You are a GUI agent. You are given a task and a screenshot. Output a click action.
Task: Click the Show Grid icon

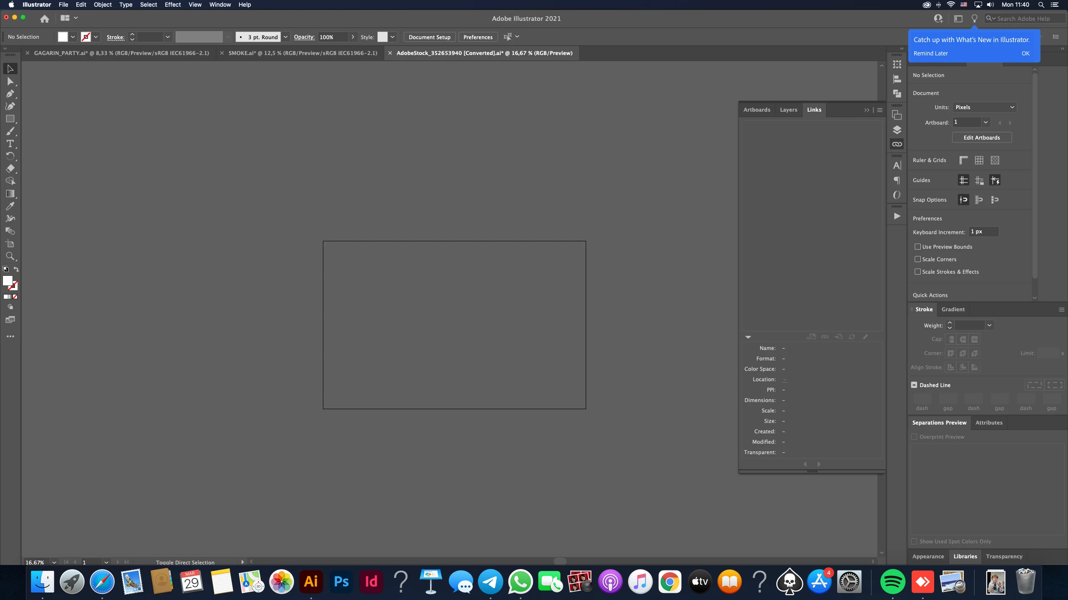pyautogui.click(x=979, y=160)
